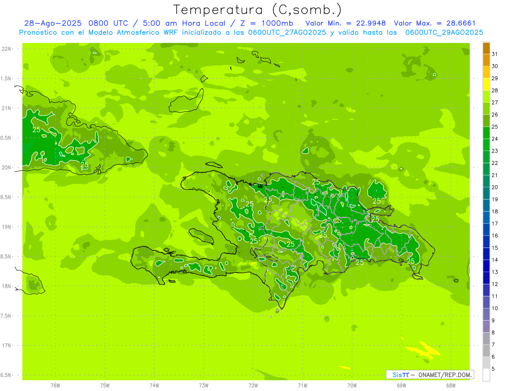Click the '19N' latitude label
Screen dimensions: 506x391
7,227
